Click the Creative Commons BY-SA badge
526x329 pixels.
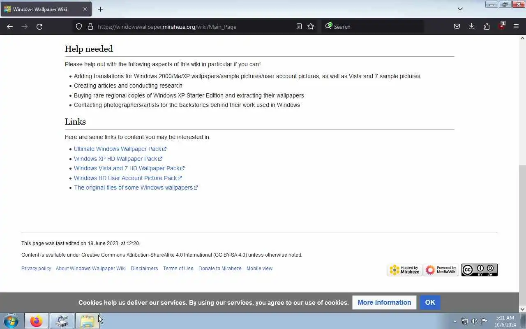(x=479, y=270)
